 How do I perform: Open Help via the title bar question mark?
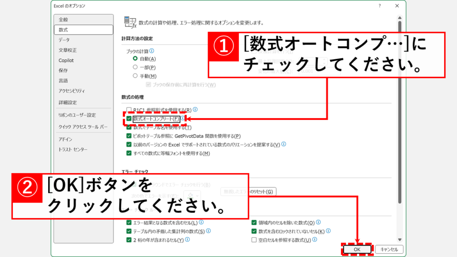(379, 6)
